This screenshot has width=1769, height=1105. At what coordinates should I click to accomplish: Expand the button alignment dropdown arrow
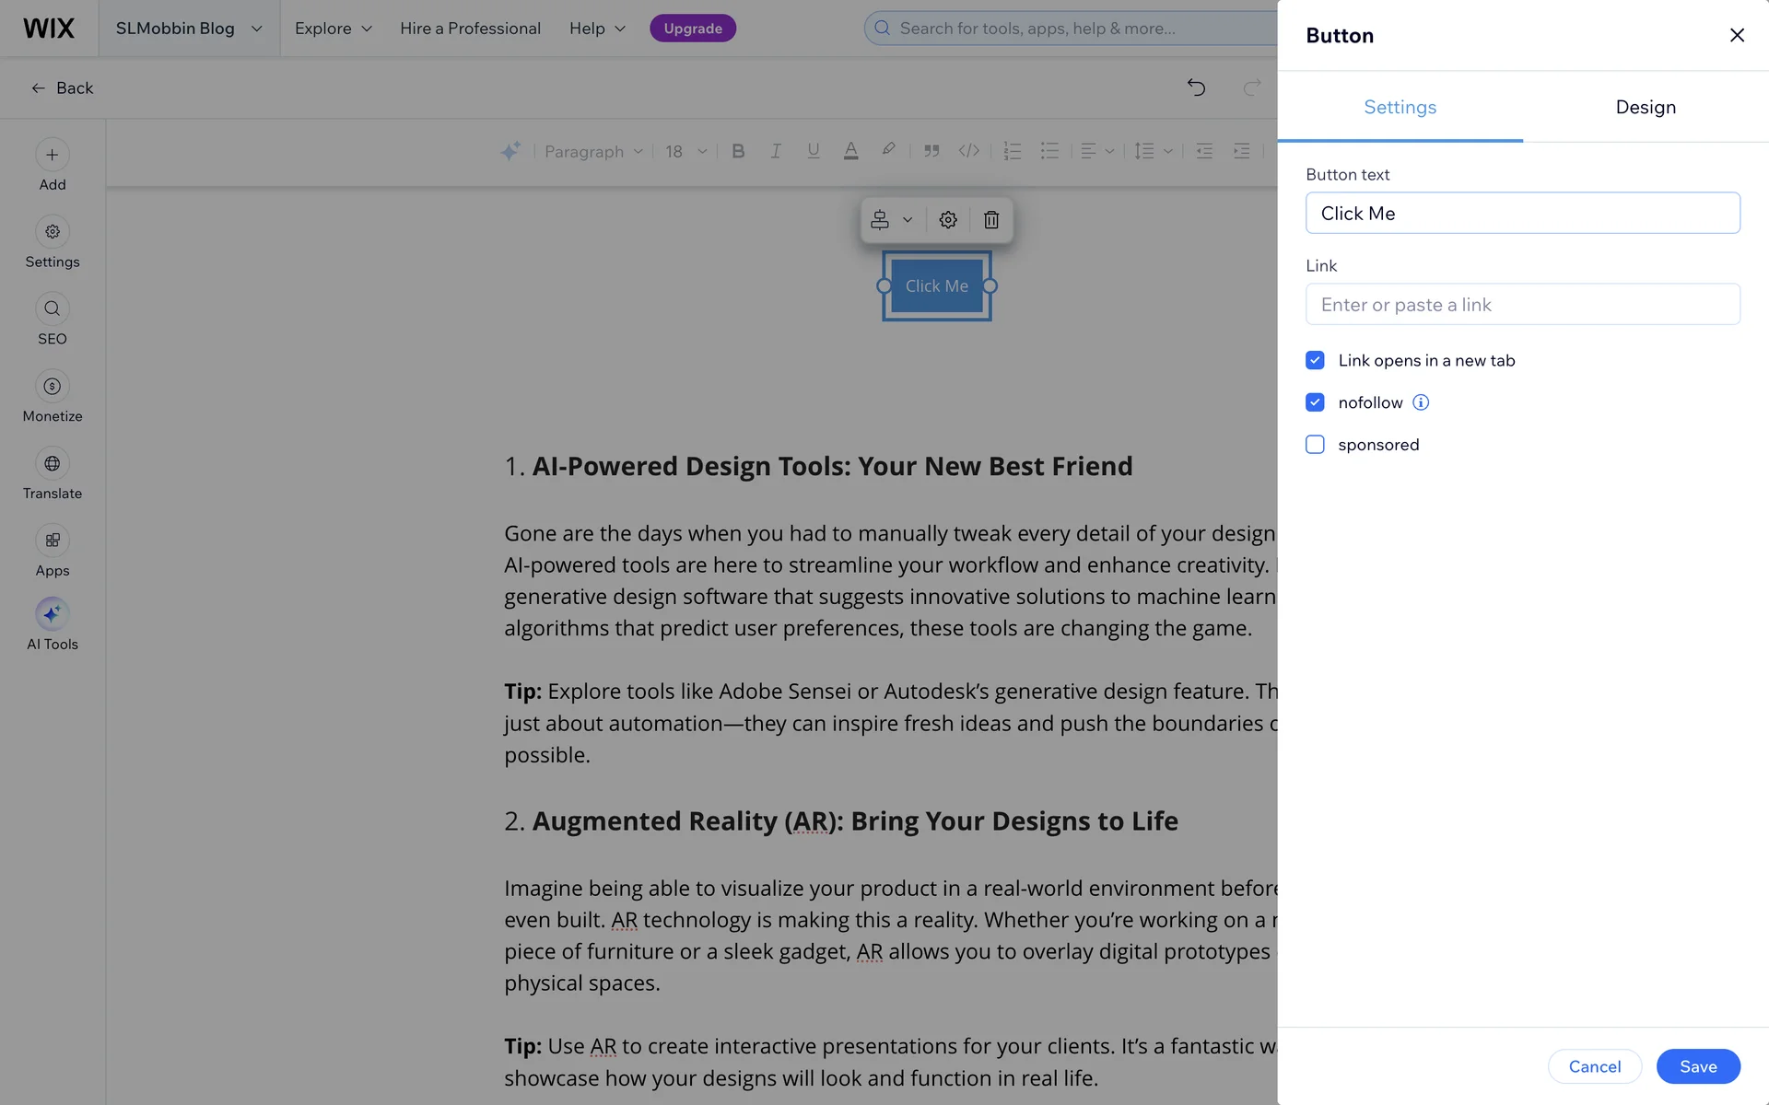[908, 220]
